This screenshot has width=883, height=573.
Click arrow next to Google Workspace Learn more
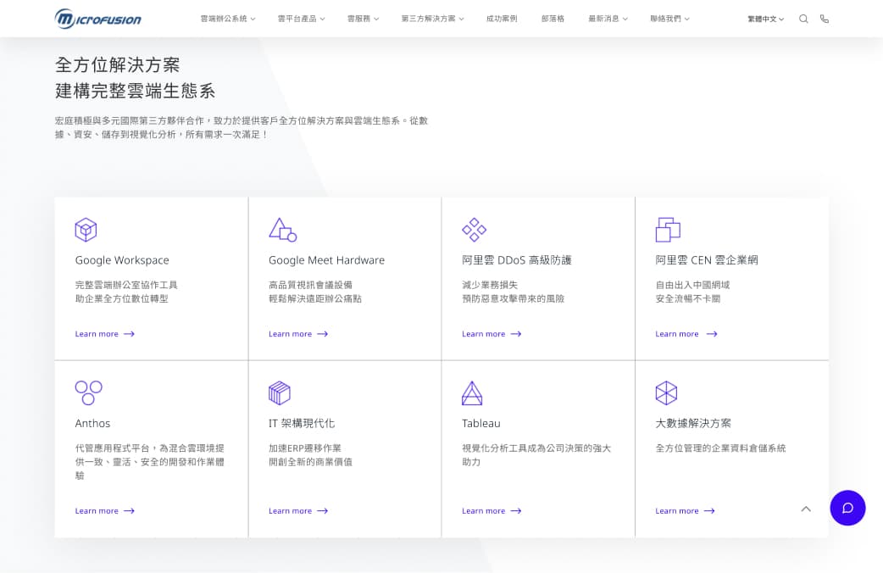click(x=129, y=334)
